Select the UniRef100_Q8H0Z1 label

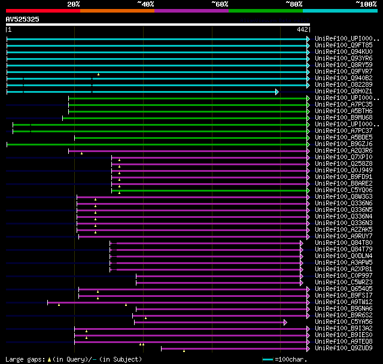pos(344,92)
